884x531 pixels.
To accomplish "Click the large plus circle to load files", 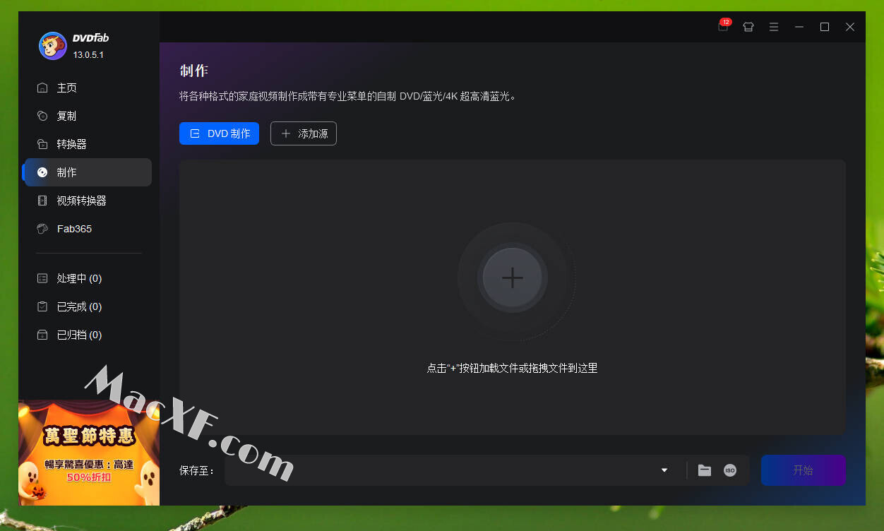I will click(x=512, y=278).
